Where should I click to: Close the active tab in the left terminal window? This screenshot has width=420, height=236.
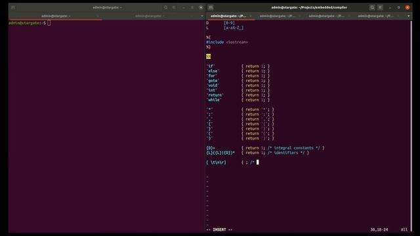point(97,16)
